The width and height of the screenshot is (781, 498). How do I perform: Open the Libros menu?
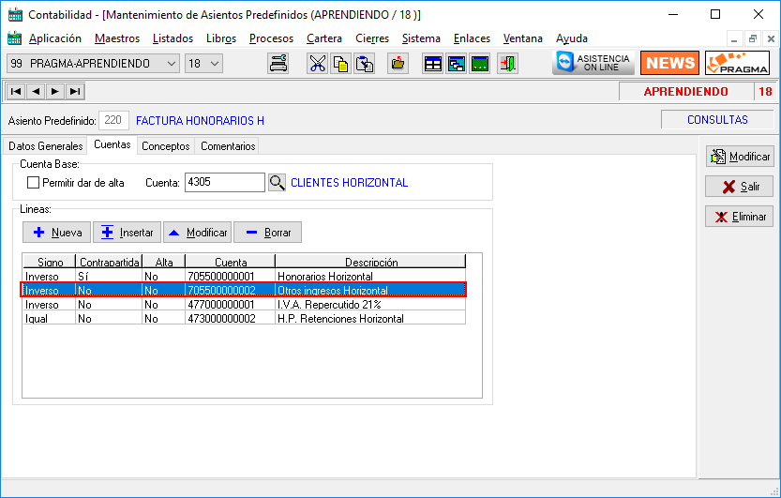tap(221, 38)
